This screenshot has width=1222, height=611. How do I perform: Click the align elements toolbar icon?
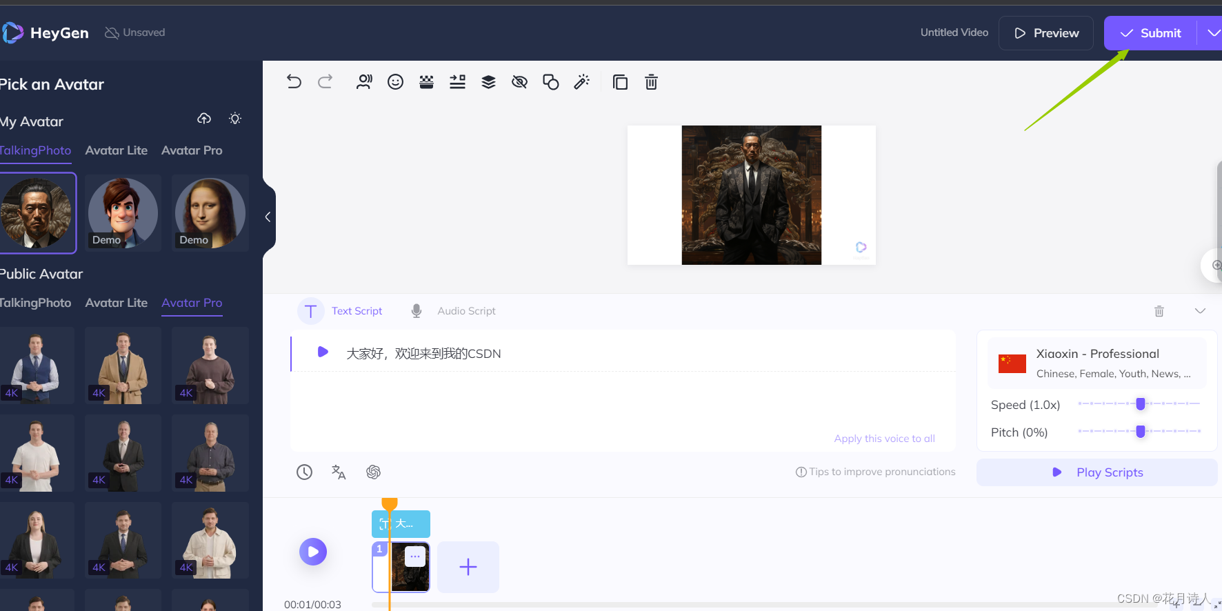point(458,82)
